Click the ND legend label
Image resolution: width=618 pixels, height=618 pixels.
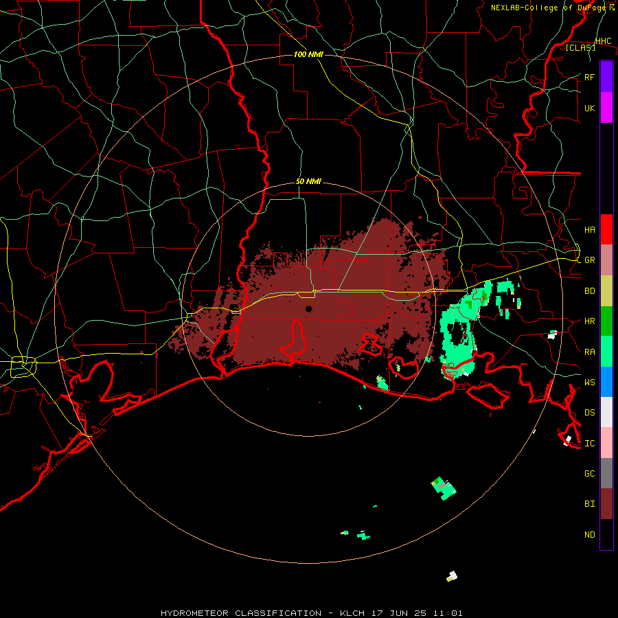tap(590, 535)
